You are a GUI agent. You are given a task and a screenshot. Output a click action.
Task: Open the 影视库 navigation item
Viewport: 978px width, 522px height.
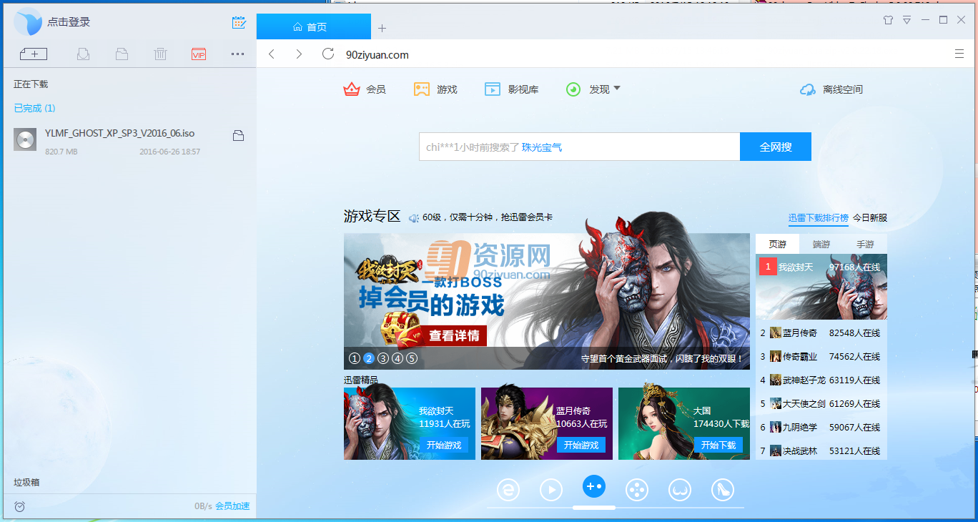coord(511,89)
